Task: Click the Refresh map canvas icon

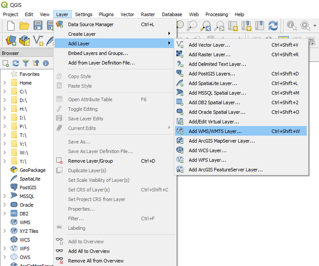Action: (273, 26)
